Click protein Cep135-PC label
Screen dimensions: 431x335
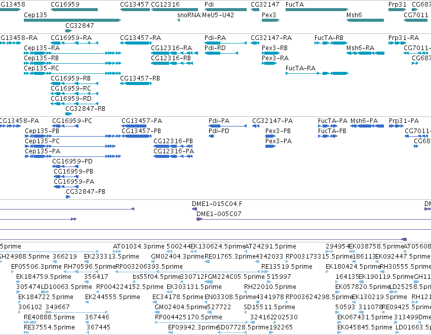click(43, 141)
